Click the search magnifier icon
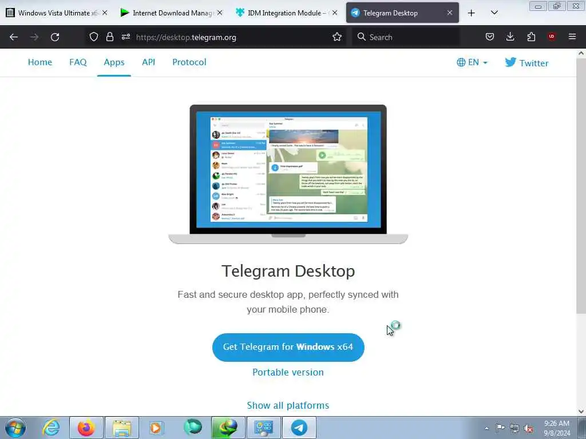The height and width of the screenshot is (439, 586). (362, 37)
